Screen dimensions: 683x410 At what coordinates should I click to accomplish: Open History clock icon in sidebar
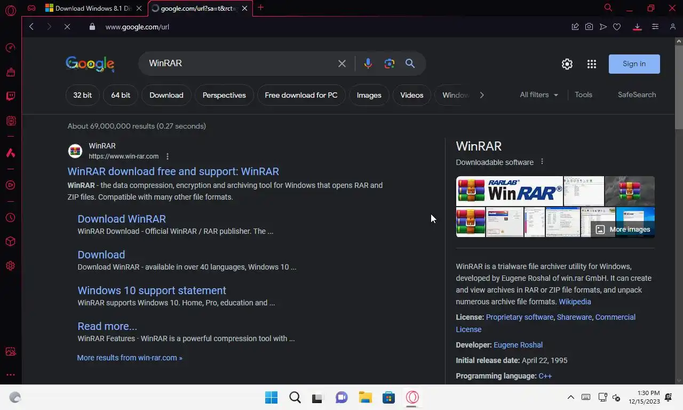(10, 218)
